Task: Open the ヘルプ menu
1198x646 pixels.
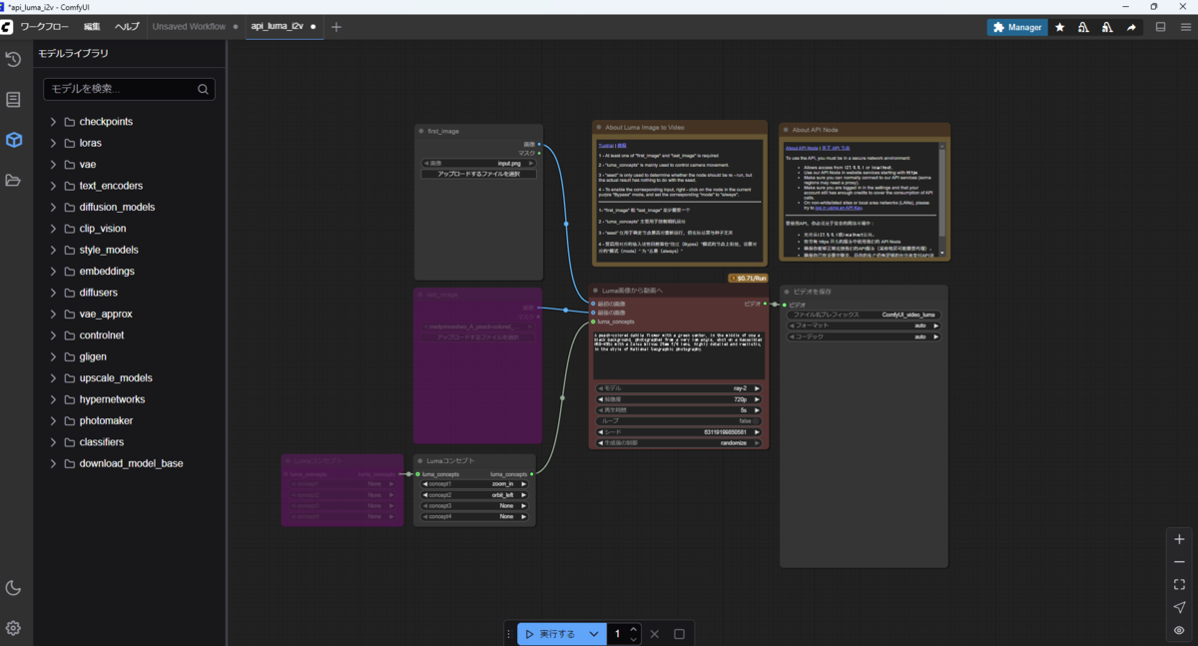Action: pyautogui.click(x=127, y=27)
